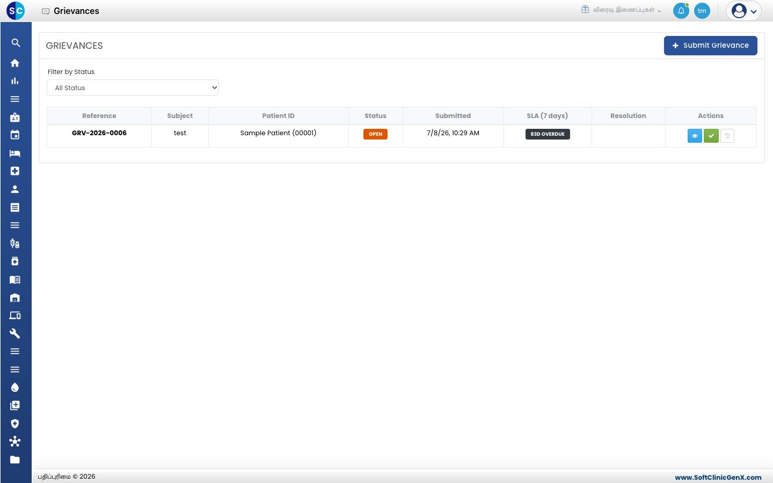
Task: Click the receipt icon in sidebar
Action: point(15,207)
